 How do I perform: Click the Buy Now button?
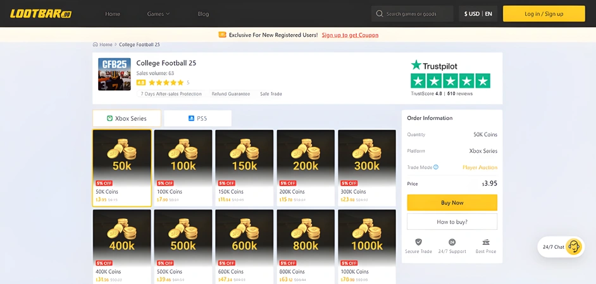click(452, 203)
